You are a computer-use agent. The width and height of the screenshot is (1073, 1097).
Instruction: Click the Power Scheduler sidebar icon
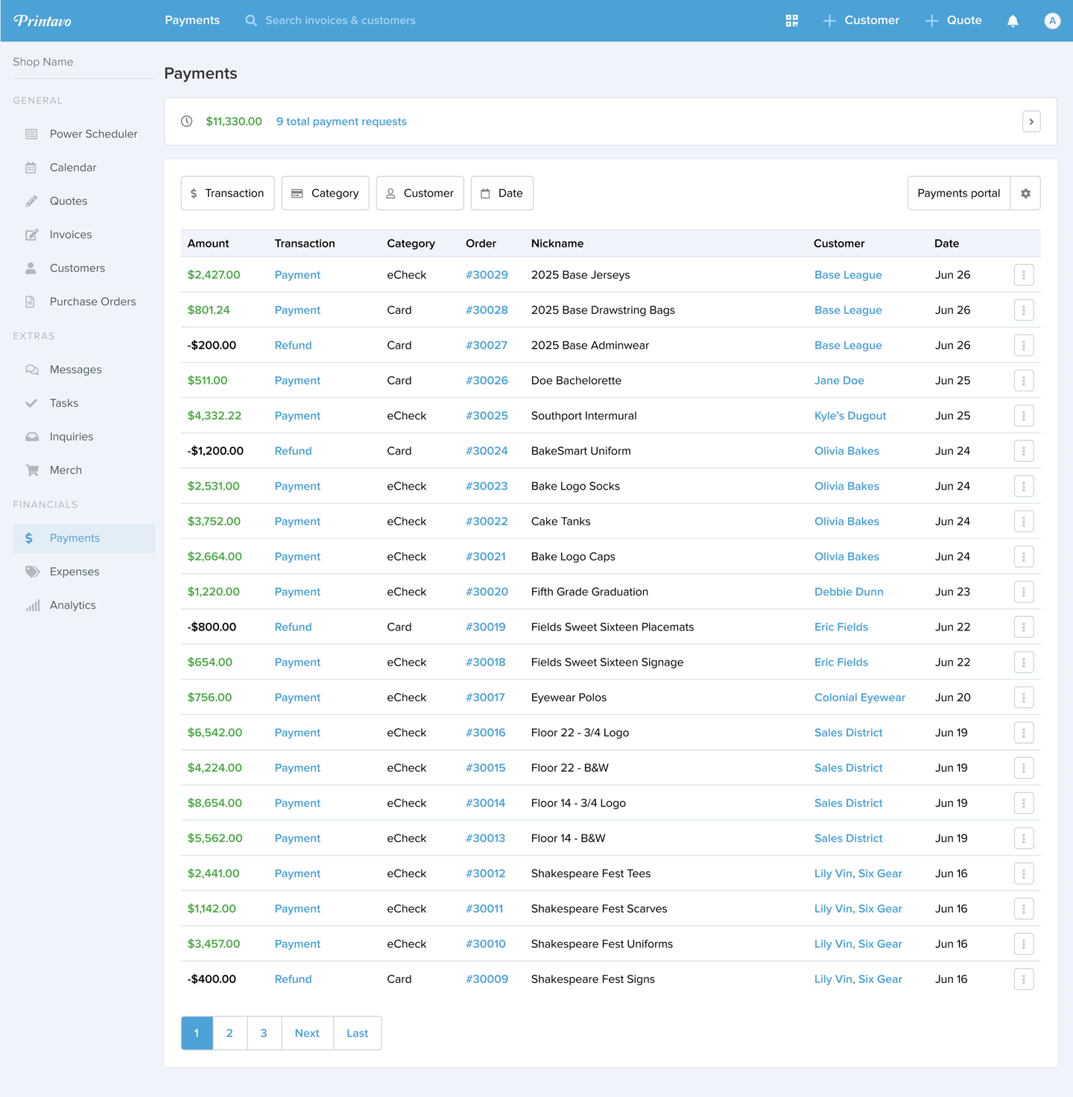pos(31,134)
